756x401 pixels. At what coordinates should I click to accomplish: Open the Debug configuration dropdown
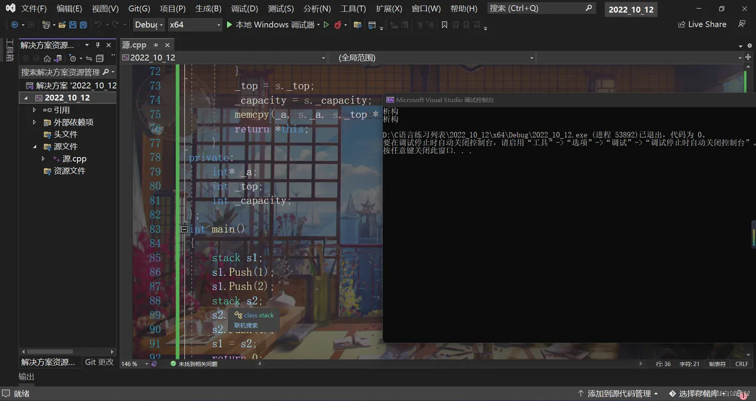148,25
